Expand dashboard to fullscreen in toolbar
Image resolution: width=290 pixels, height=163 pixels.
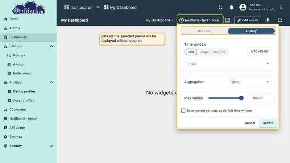[280, 20]
